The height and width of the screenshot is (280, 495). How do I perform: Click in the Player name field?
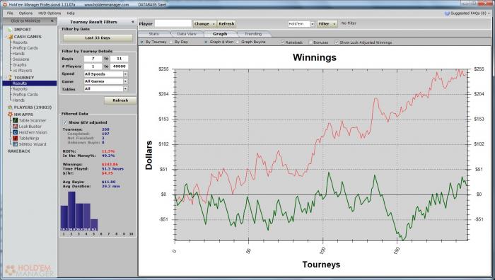tap(173, 23)
